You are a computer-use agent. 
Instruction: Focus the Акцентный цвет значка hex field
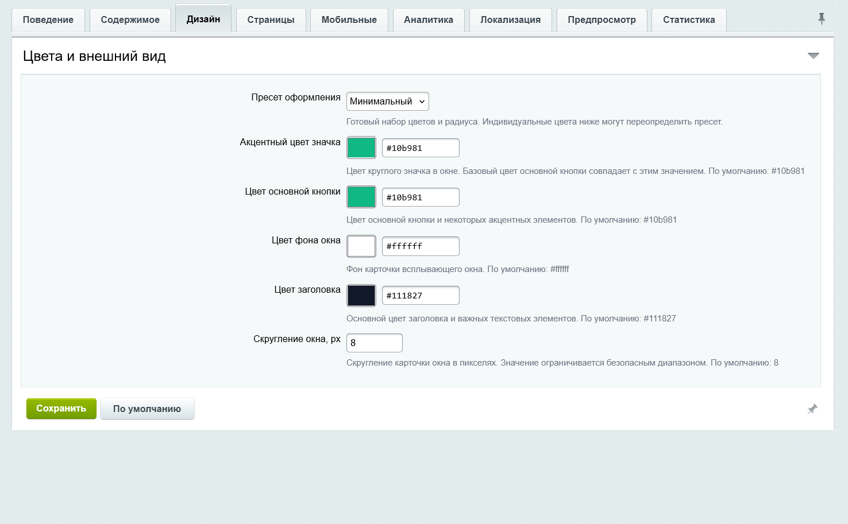(421, 148)
